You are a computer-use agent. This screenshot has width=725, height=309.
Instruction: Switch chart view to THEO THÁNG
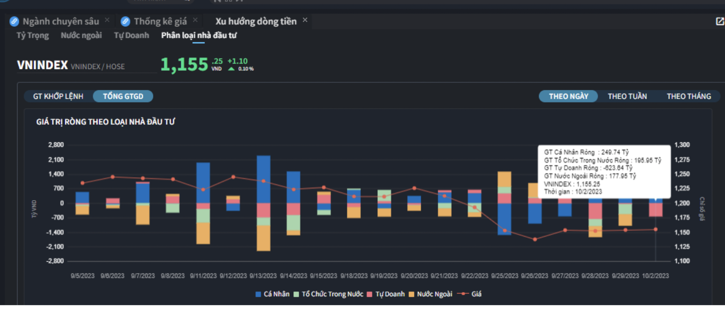(x=689, y=96)
